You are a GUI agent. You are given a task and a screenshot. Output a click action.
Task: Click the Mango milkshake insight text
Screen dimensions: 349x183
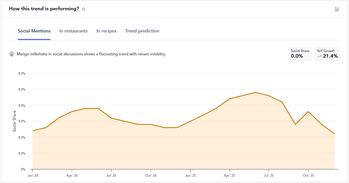point(91,54)
